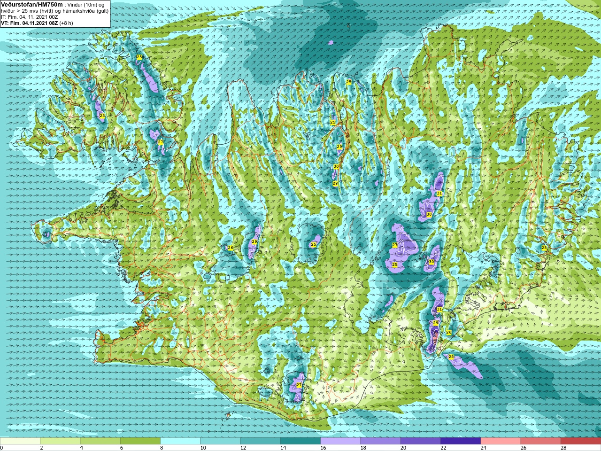601x451 pixels.
Task: Pick the 22–24 m/s dark indigo legend segment
Action: (461, 441)
